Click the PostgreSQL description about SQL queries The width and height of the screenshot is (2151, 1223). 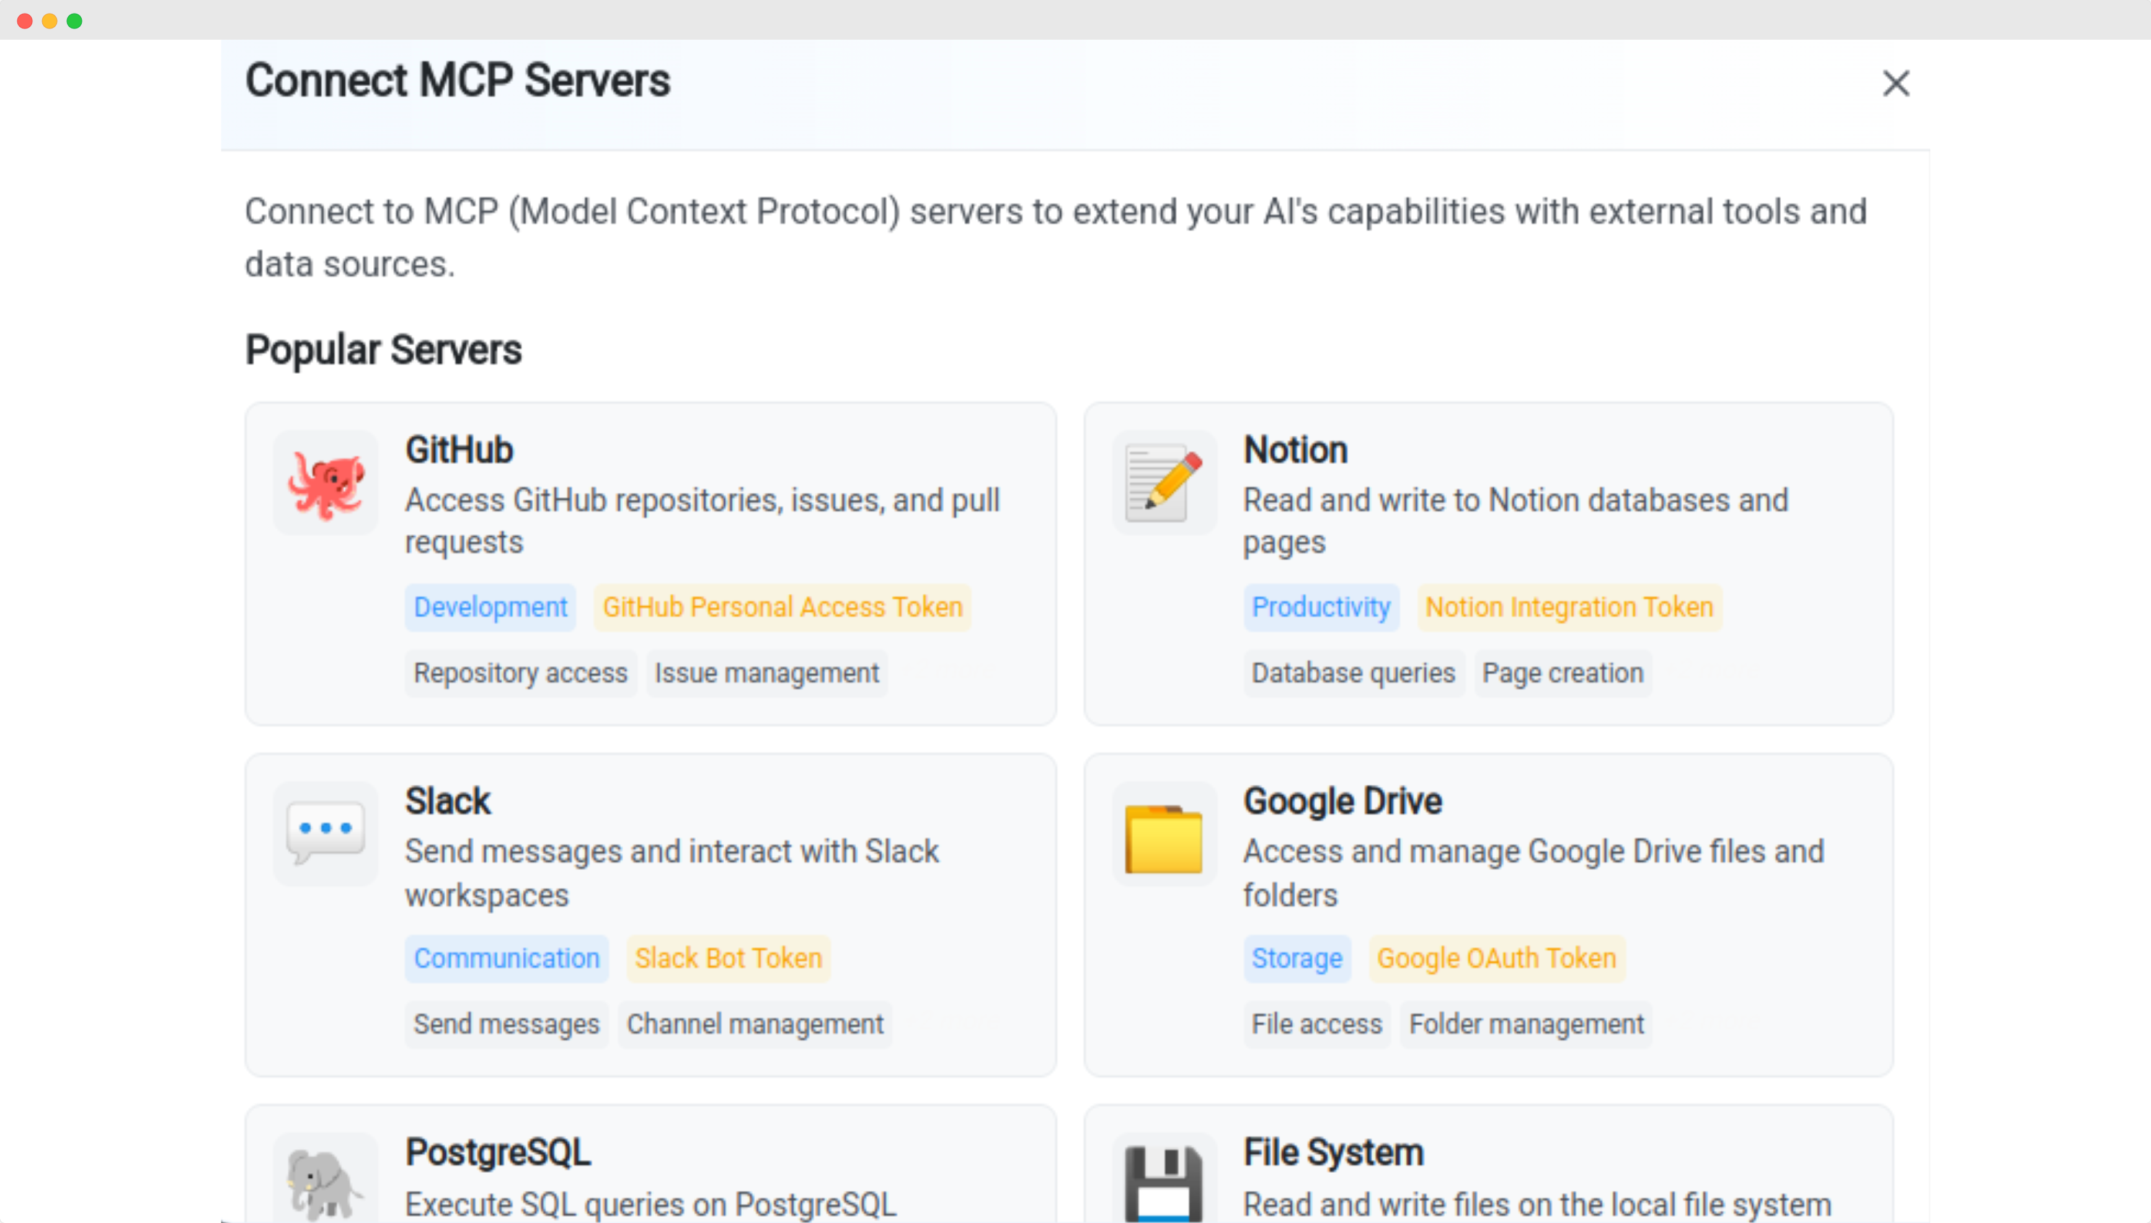[x=650, y=1204]
